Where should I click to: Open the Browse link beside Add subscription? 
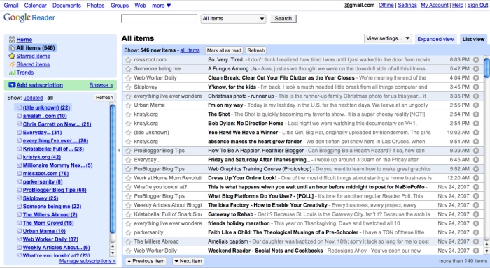click(x=101, y=85)
